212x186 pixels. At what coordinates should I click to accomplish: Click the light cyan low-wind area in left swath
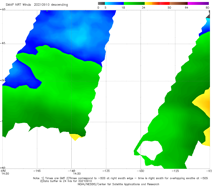(x=80, y=38)
